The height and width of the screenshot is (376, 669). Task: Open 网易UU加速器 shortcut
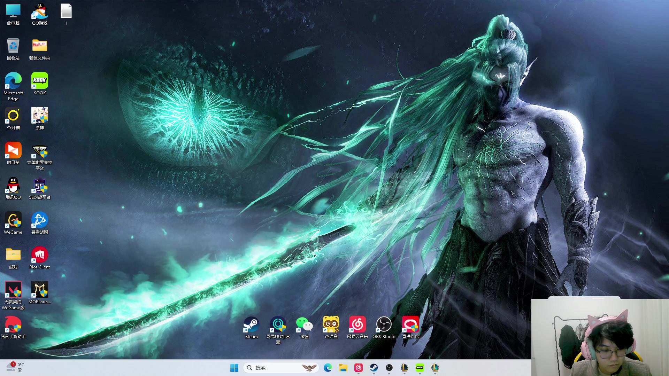point(278,325)
